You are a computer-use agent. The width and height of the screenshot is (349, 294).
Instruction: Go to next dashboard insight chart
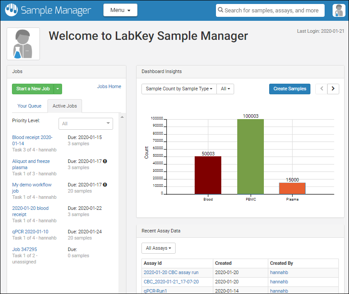pos(333,89)
